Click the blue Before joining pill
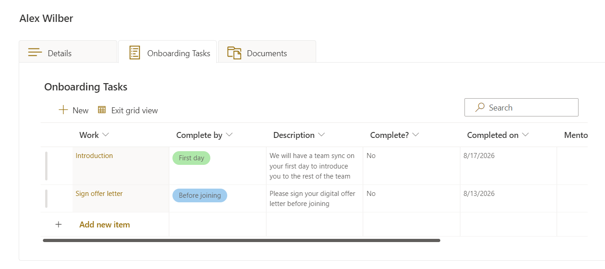The width and height of the screenshot is (605, 269). (200, 195)
